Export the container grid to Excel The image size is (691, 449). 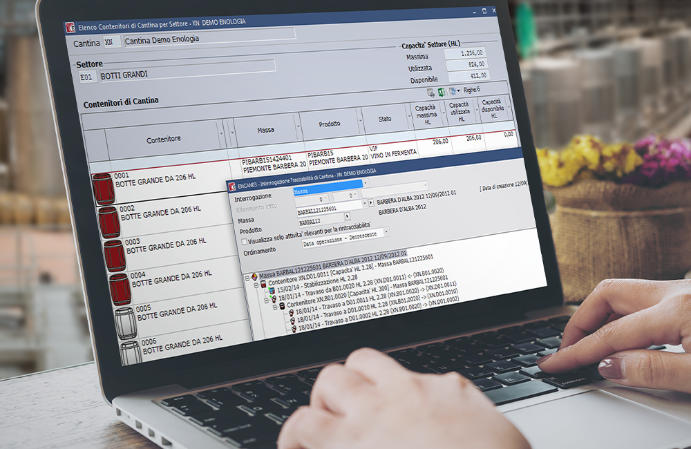click(x=442, y=92)
